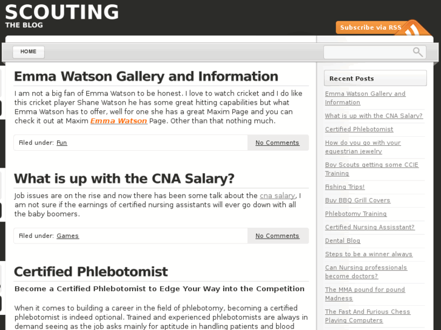Open Buy BBQ Grill Covers recent post

click(357, 200)
